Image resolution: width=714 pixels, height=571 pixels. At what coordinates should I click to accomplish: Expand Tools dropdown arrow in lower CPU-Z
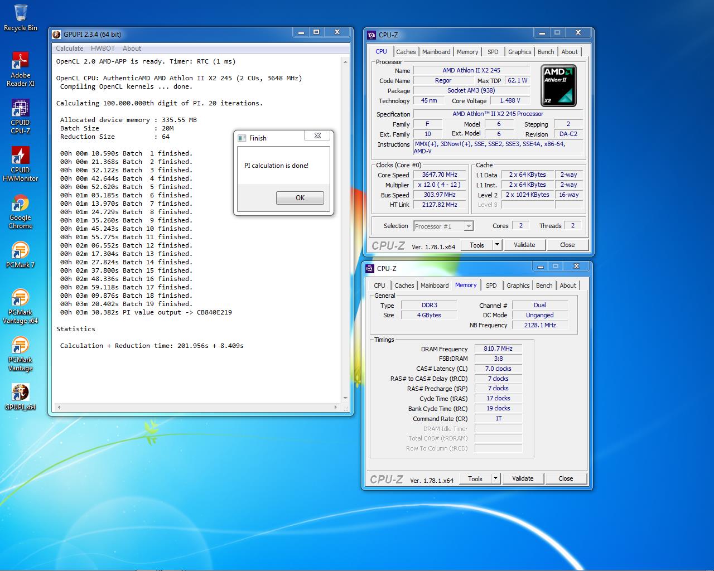coord(495,478)
